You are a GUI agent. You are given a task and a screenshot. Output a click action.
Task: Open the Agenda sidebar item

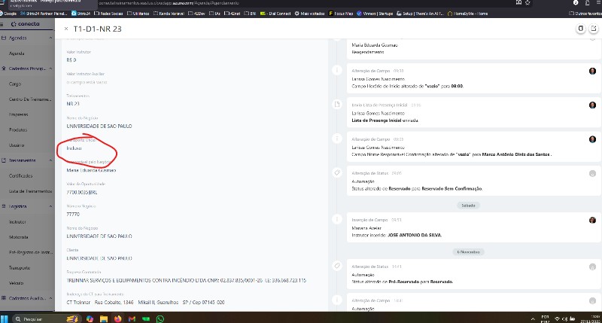pyautogui.click(x=17, y=53)
